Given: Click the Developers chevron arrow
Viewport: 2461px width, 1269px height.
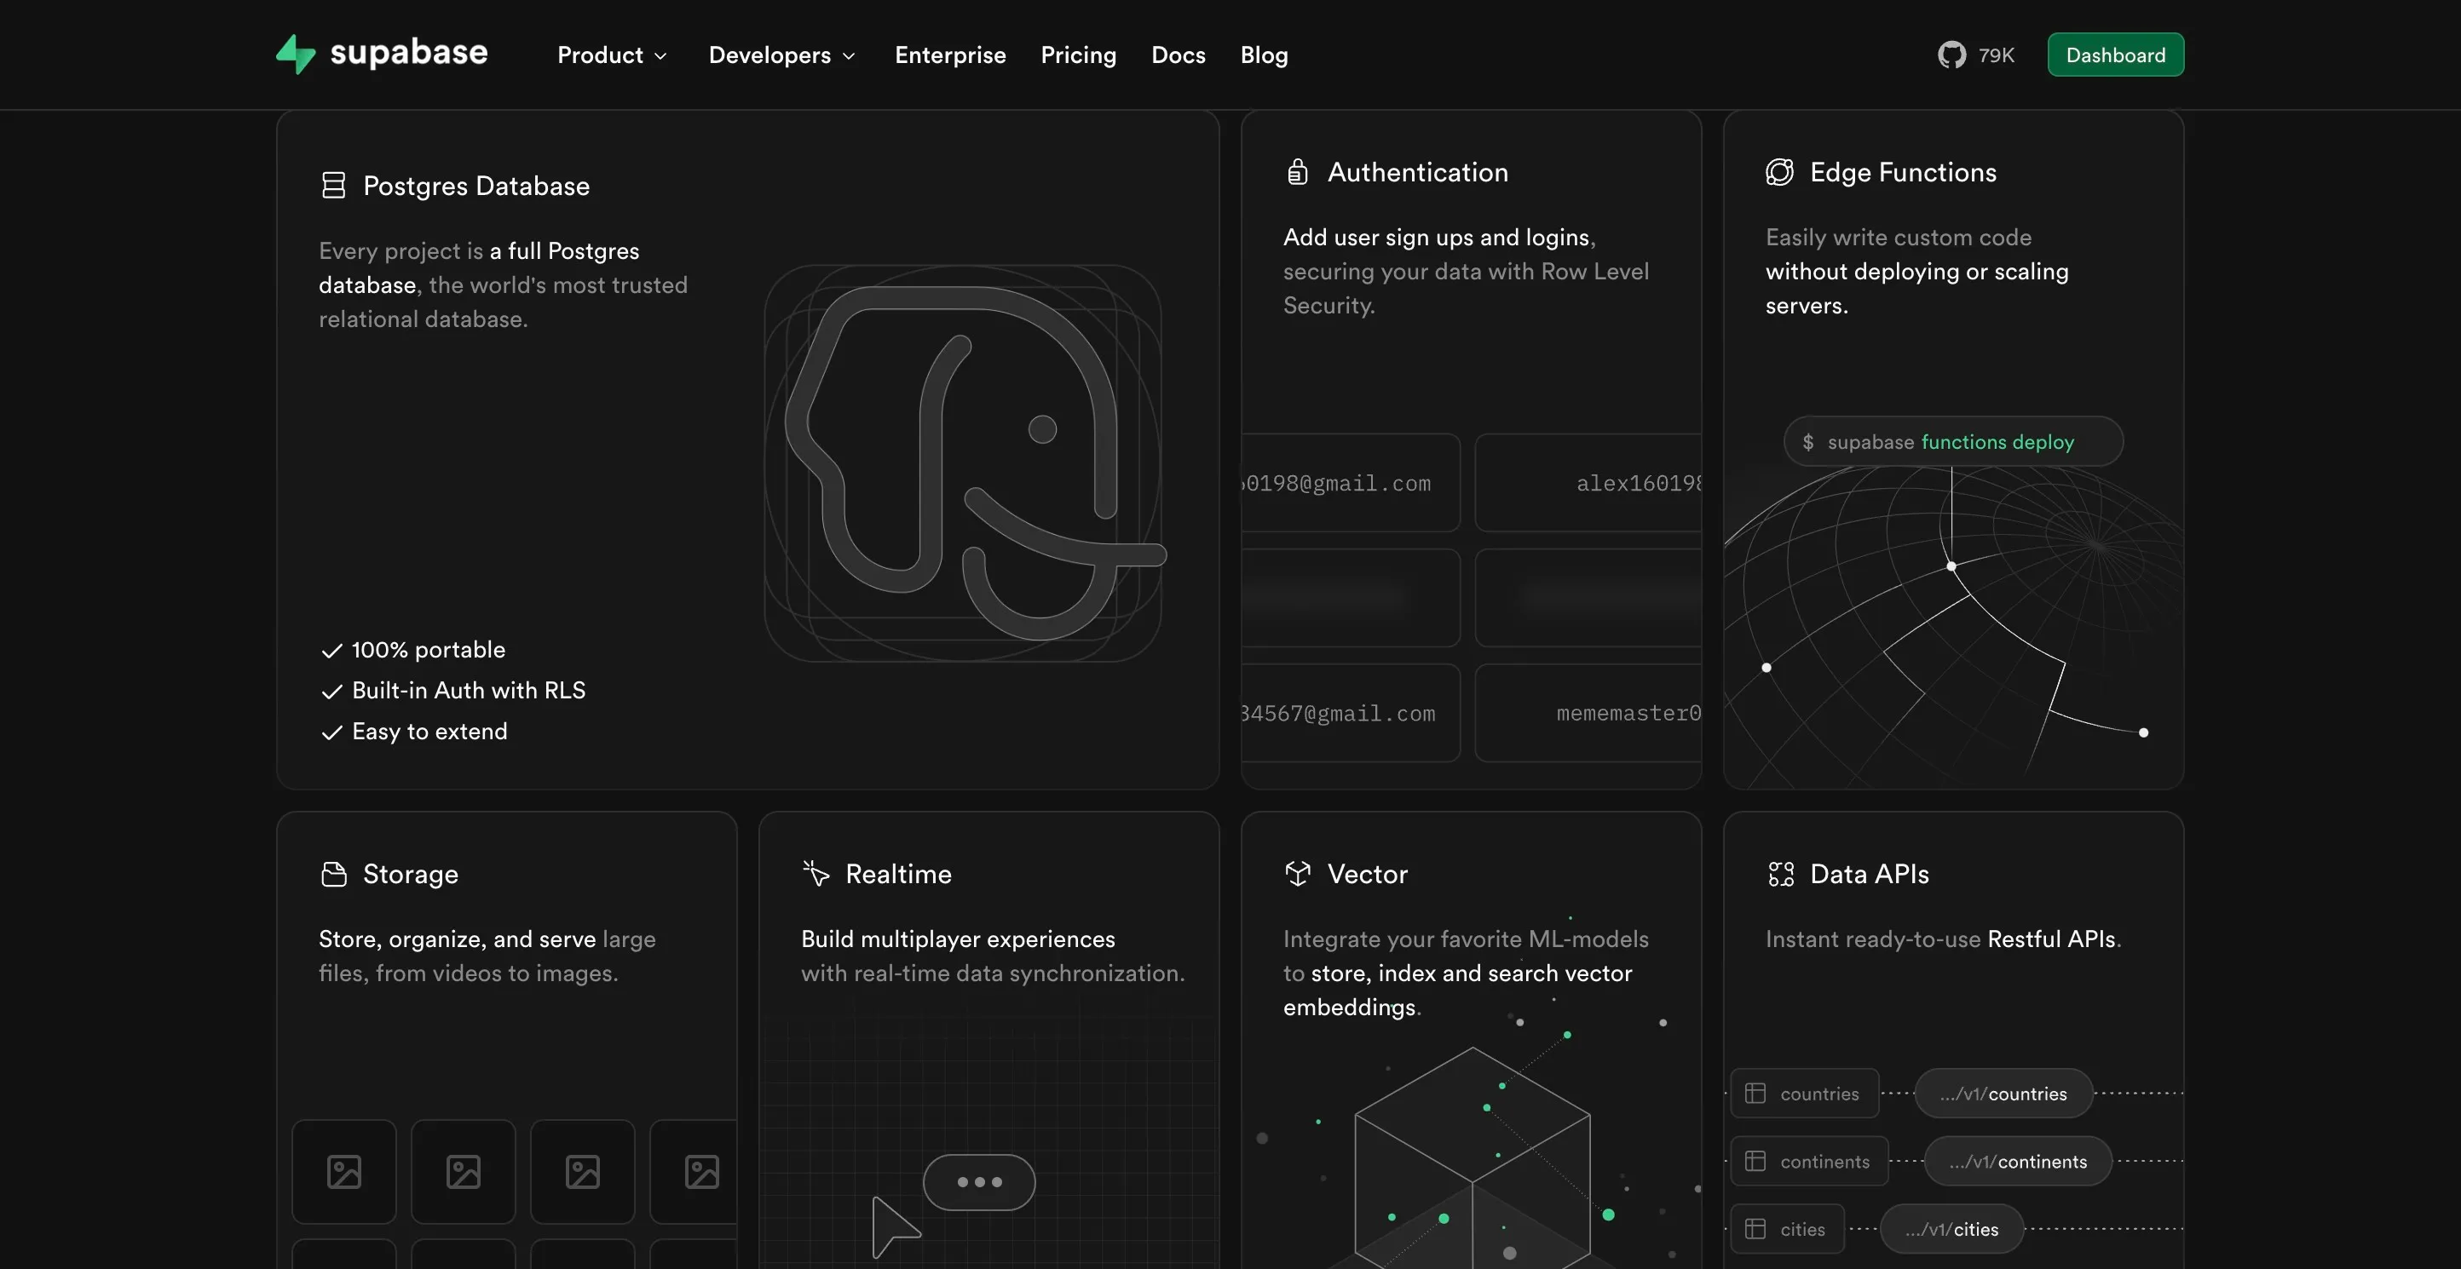Looking at the screenshot, I should click(x=849, y=56).
